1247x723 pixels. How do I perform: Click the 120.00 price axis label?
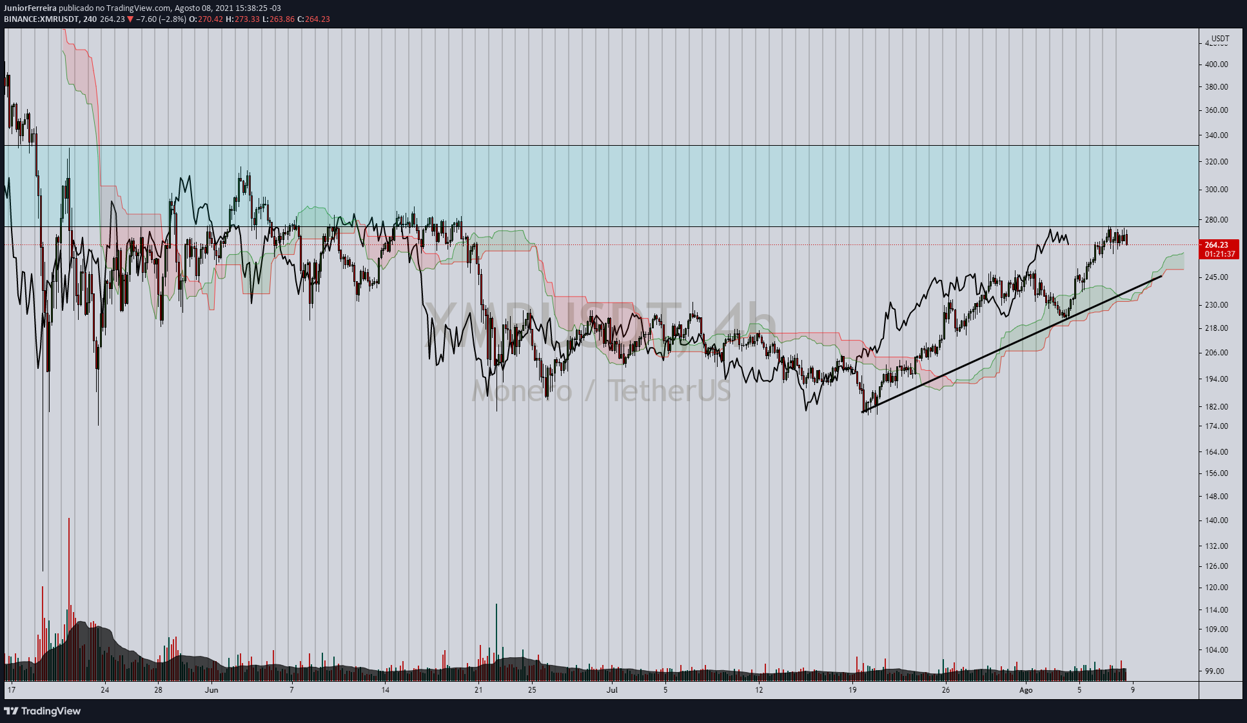[x=1217, y=588]
